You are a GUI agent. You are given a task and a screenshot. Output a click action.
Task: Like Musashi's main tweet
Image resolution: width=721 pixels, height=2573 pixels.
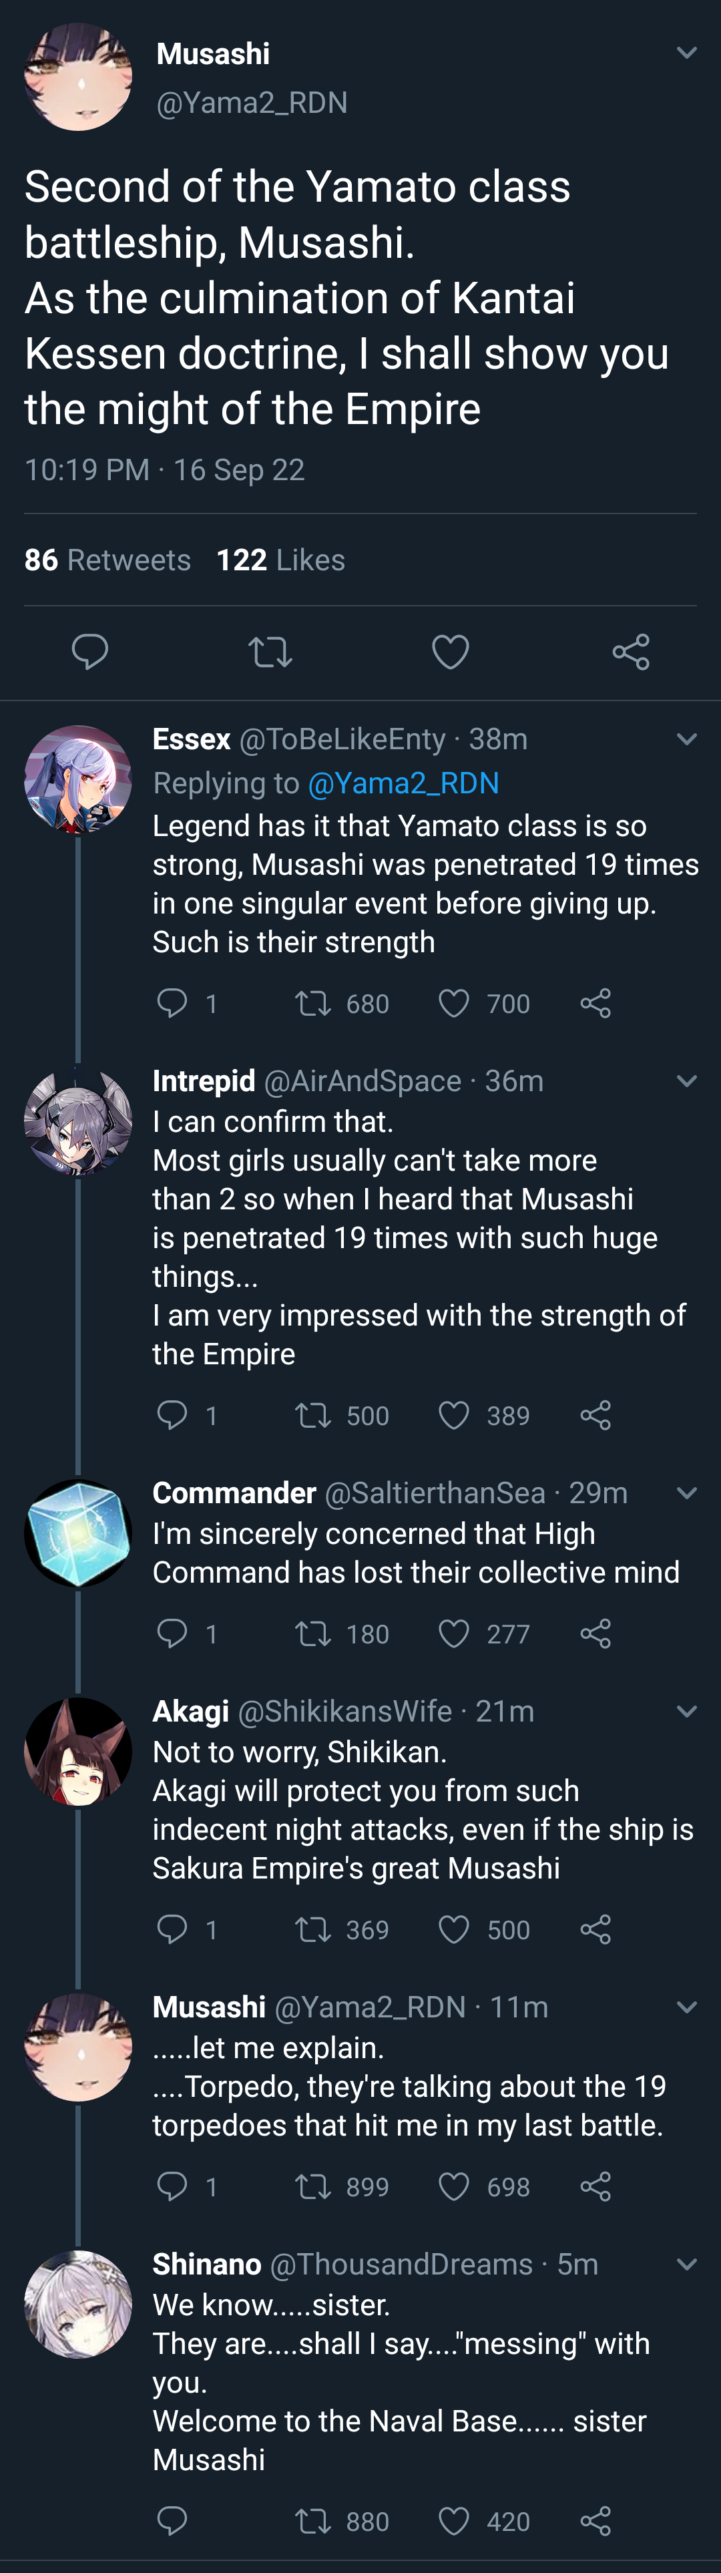(451, 651)
